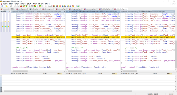
Task: Click the red-blue merge both sides icon
Action: (x=60, y=6)
